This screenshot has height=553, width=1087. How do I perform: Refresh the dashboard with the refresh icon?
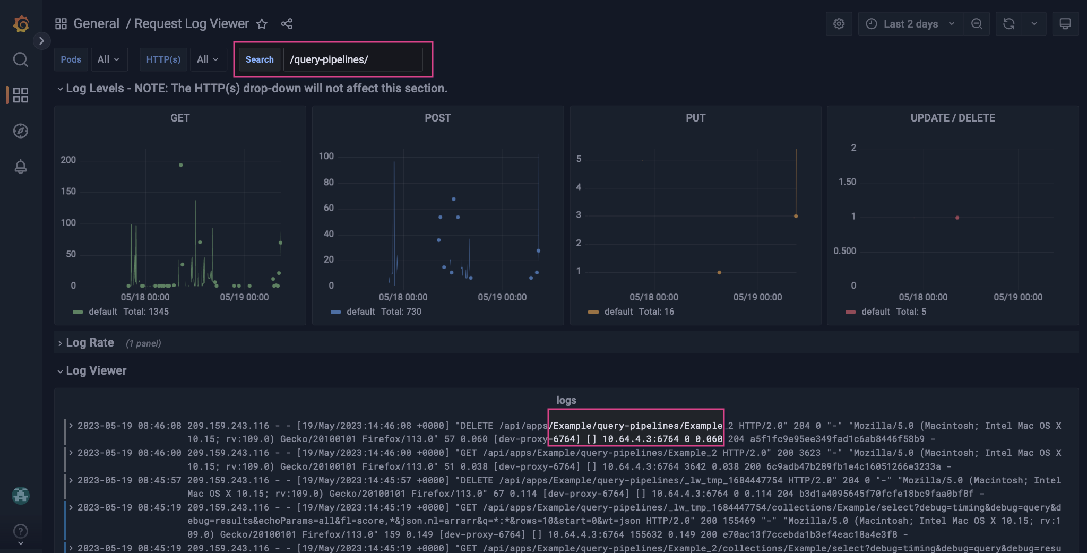[1008, 23]
